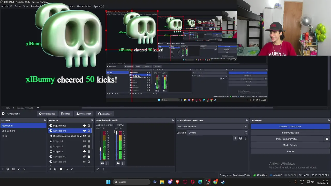Mute the Mic/Aux channel
The height and width of the screenshot is (186, 331).
tap(118, 163)
